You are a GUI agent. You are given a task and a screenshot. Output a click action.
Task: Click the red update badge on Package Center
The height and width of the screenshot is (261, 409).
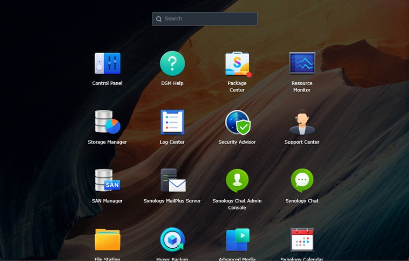[x=249, y=75]
